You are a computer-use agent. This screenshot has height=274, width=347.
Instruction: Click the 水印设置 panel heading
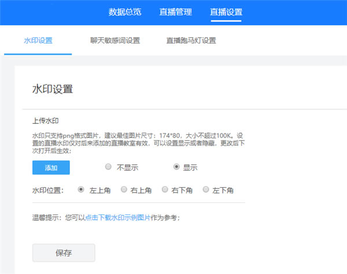pyautogui.click(x=53, y=89)
